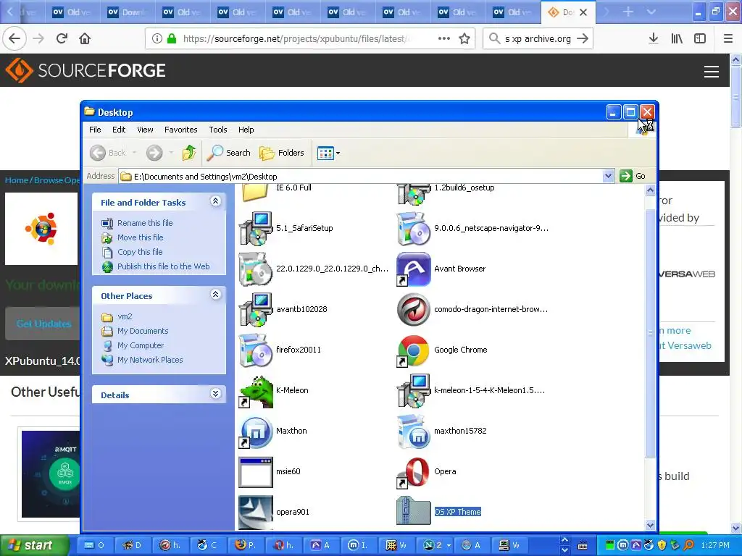Select the K-Meleon lizard shortcut icon

256,391
